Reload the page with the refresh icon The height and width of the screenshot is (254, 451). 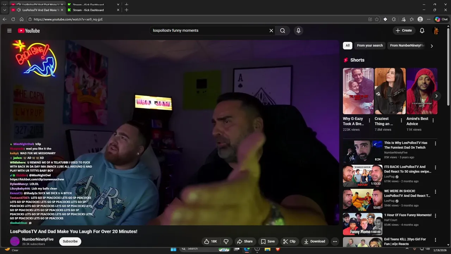(x=13, y=19)
